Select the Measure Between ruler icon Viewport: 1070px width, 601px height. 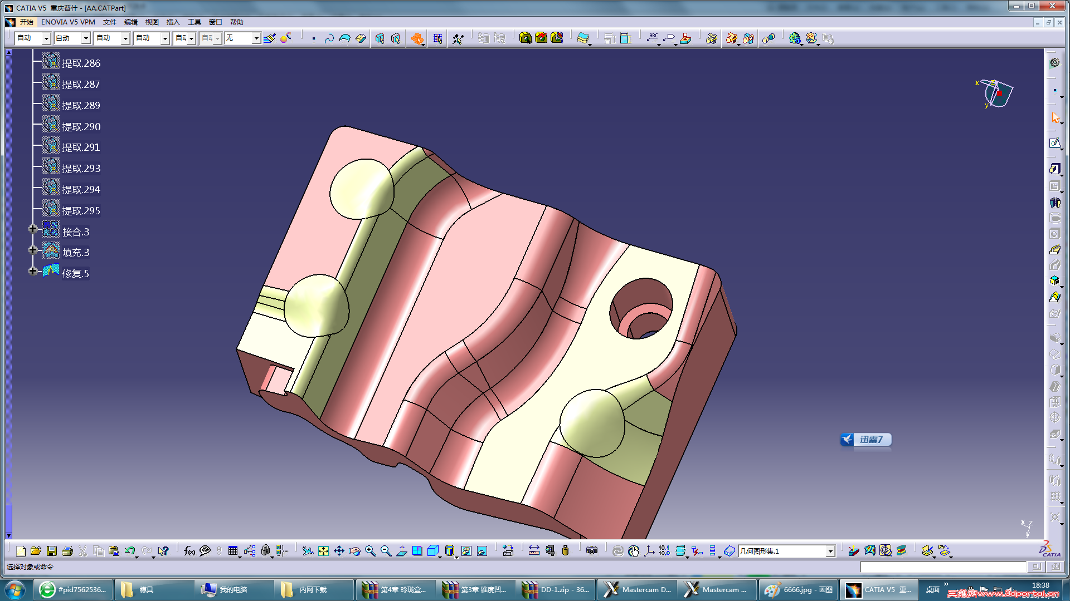534,551
